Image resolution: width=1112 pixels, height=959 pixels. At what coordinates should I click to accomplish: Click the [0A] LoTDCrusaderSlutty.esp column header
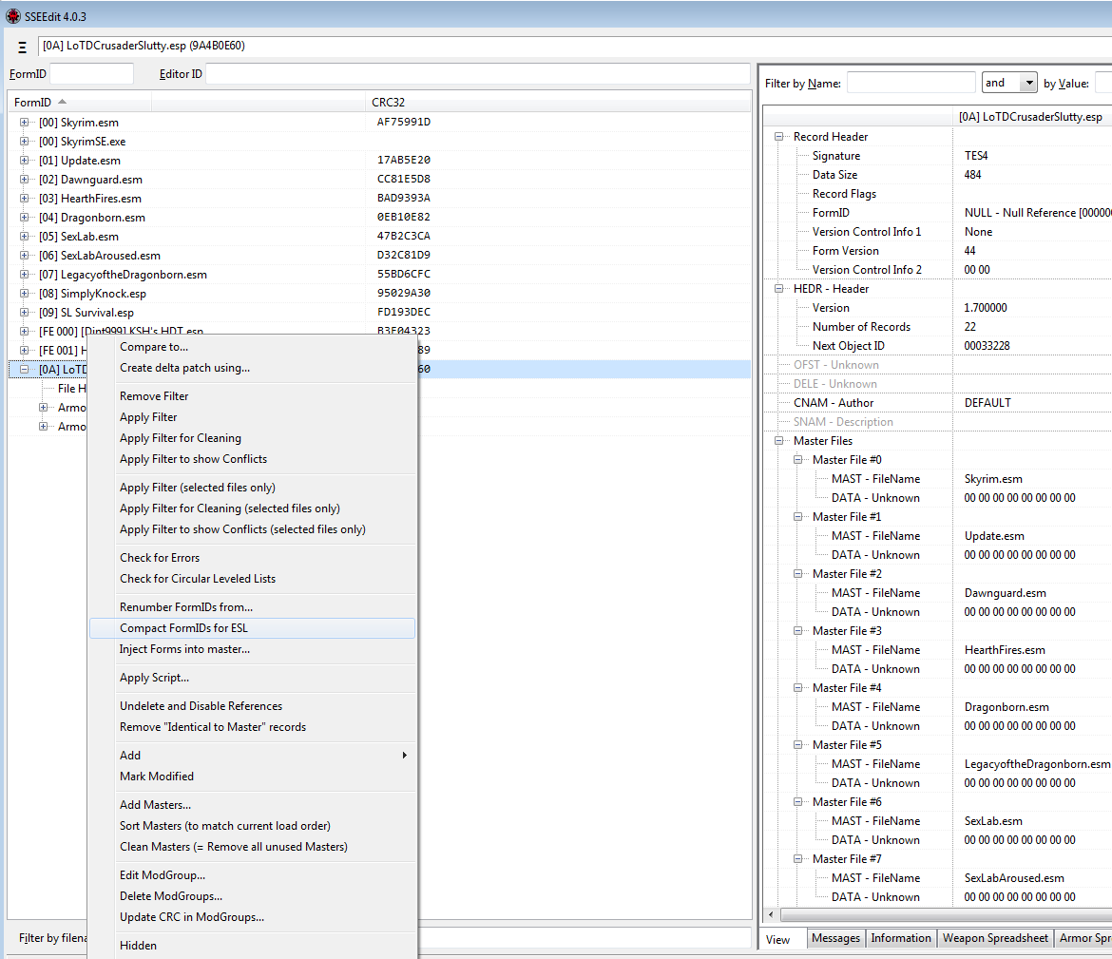click(x=1030, y=116)
